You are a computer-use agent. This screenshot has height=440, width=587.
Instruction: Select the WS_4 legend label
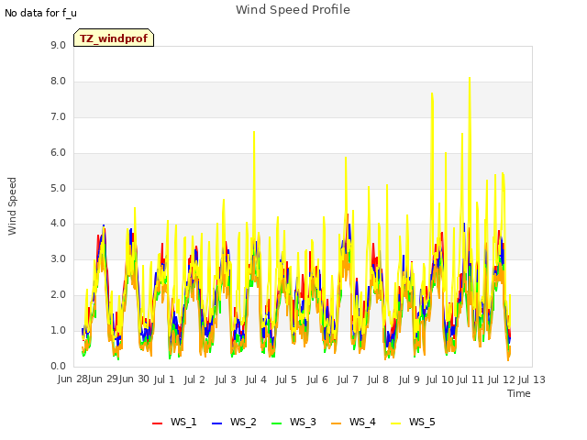[362, 422]
